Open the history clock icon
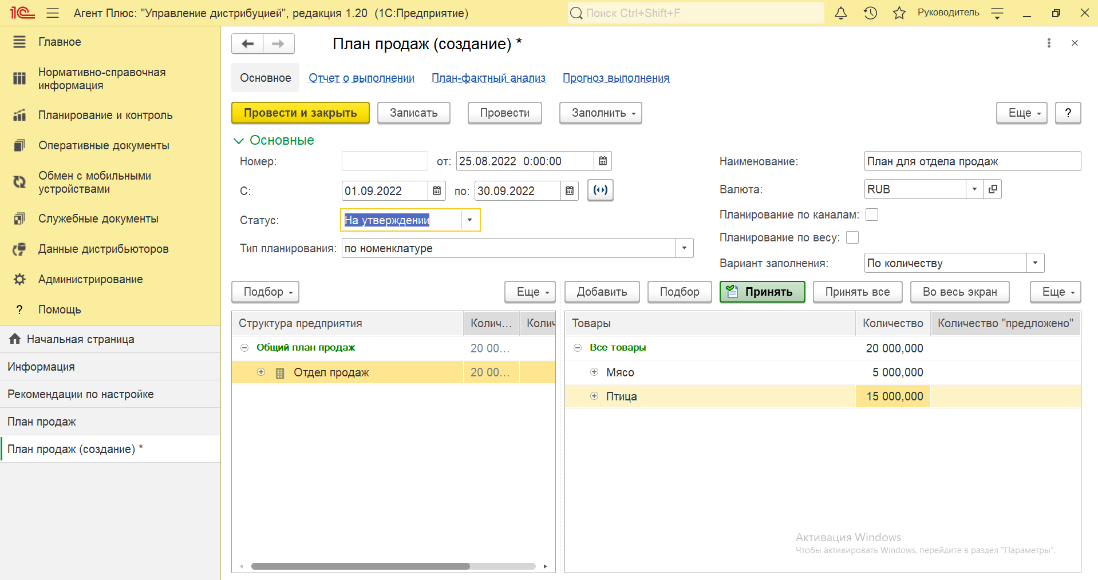 [x=870, y=13]
